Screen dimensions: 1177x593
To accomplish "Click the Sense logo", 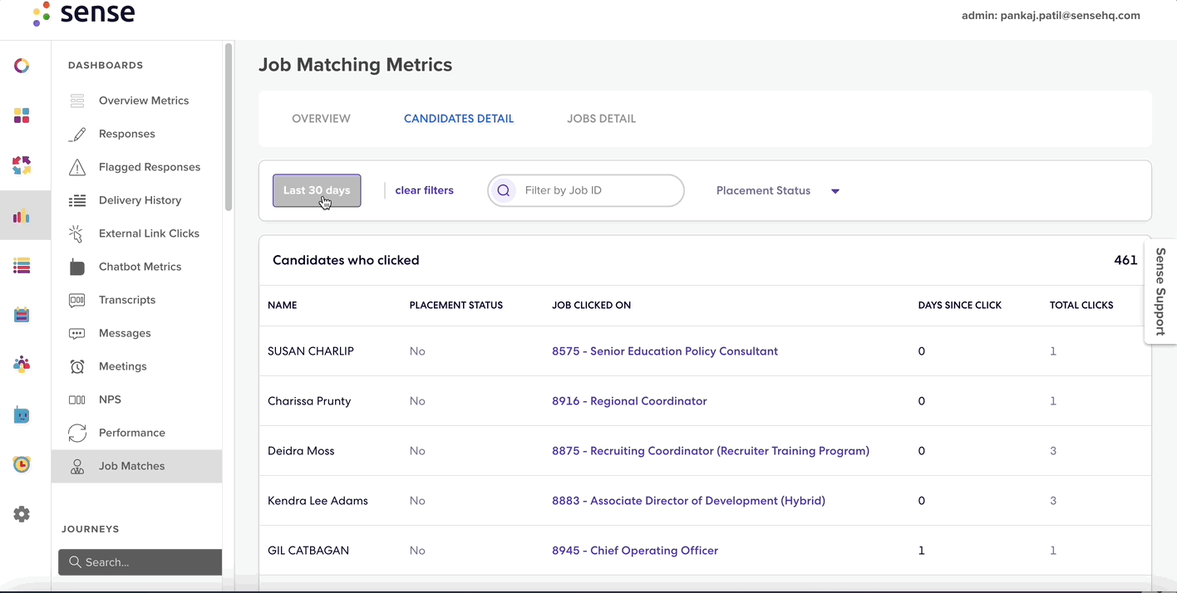I will [x=84, y=14].
